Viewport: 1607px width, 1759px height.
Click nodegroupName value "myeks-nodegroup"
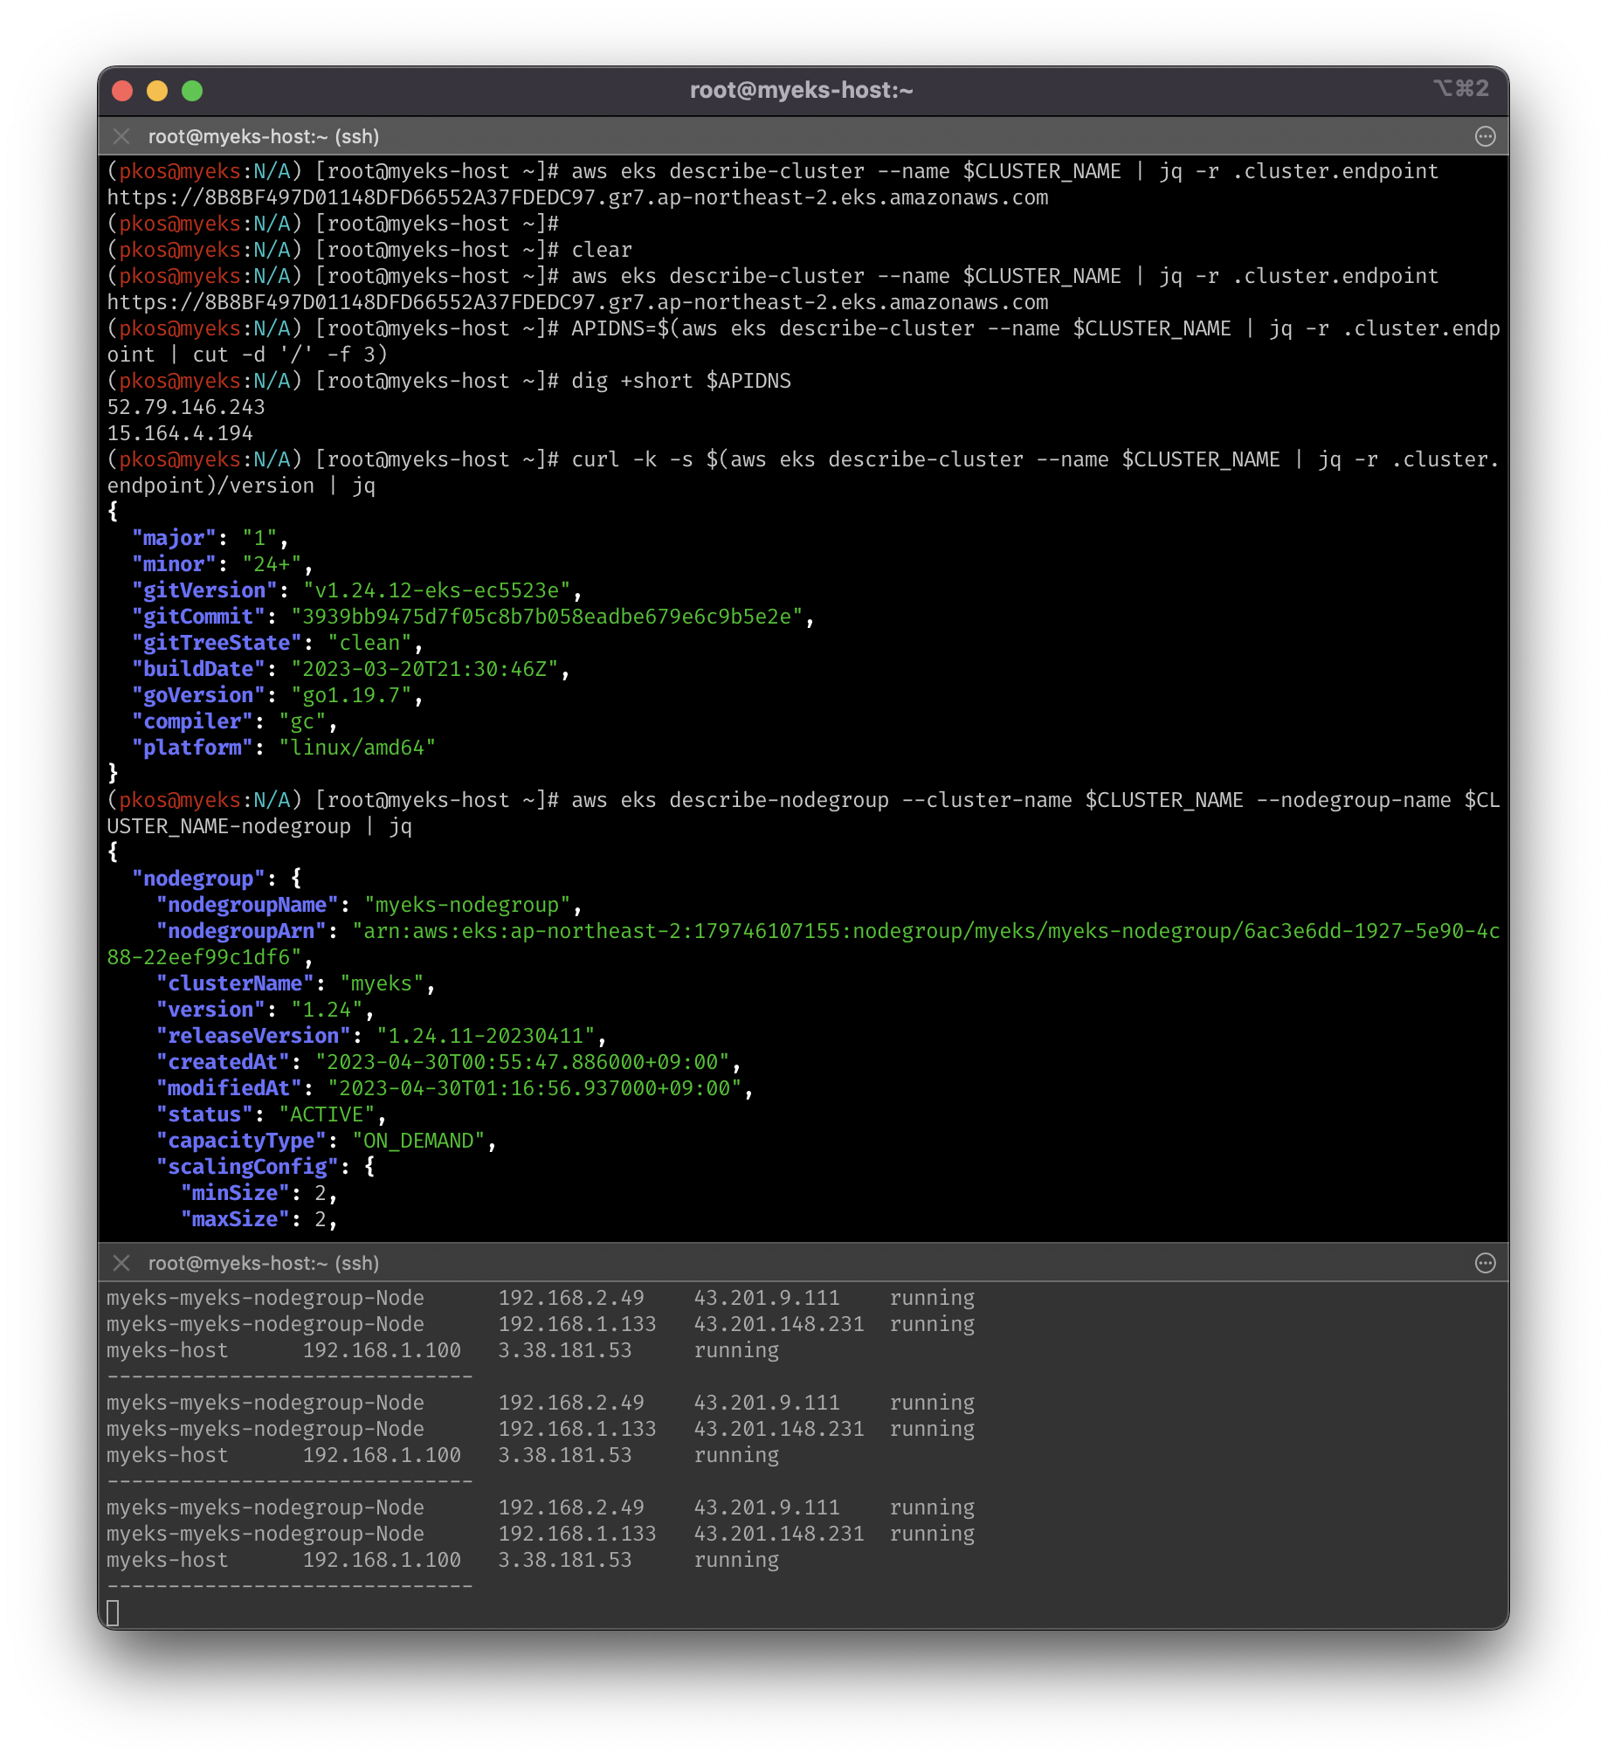pyautogui.click(x=467, y=905)
